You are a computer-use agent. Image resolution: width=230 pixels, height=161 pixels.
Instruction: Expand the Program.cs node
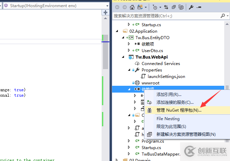point(129,141)
